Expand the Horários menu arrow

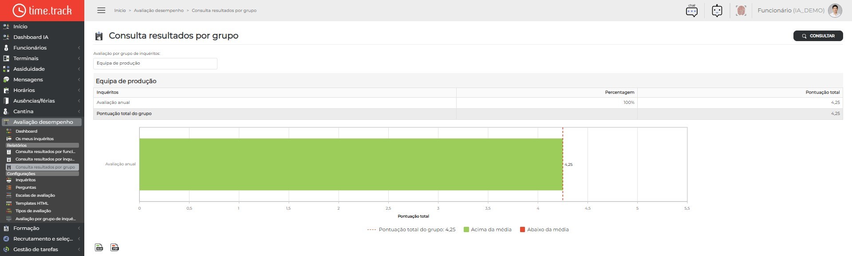tap(79, 90)
